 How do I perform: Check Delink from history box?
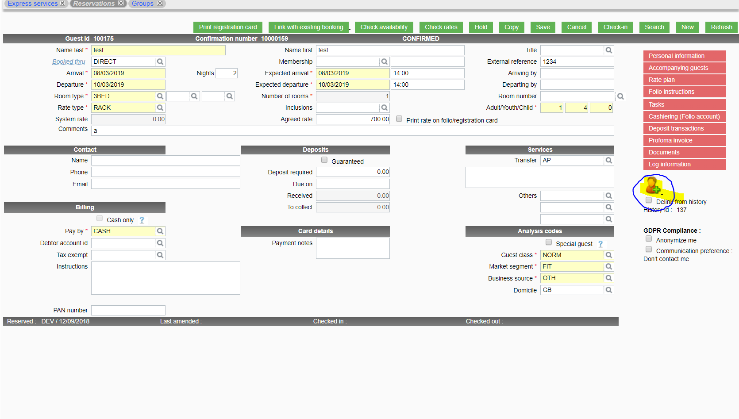pyautogui.click(x=649, y=200)
